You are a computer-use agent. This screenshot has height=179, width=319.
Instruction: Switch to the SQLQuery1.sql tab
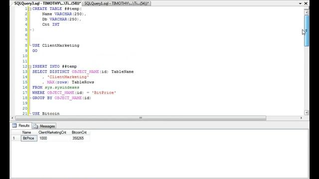[x=117, y=3]
